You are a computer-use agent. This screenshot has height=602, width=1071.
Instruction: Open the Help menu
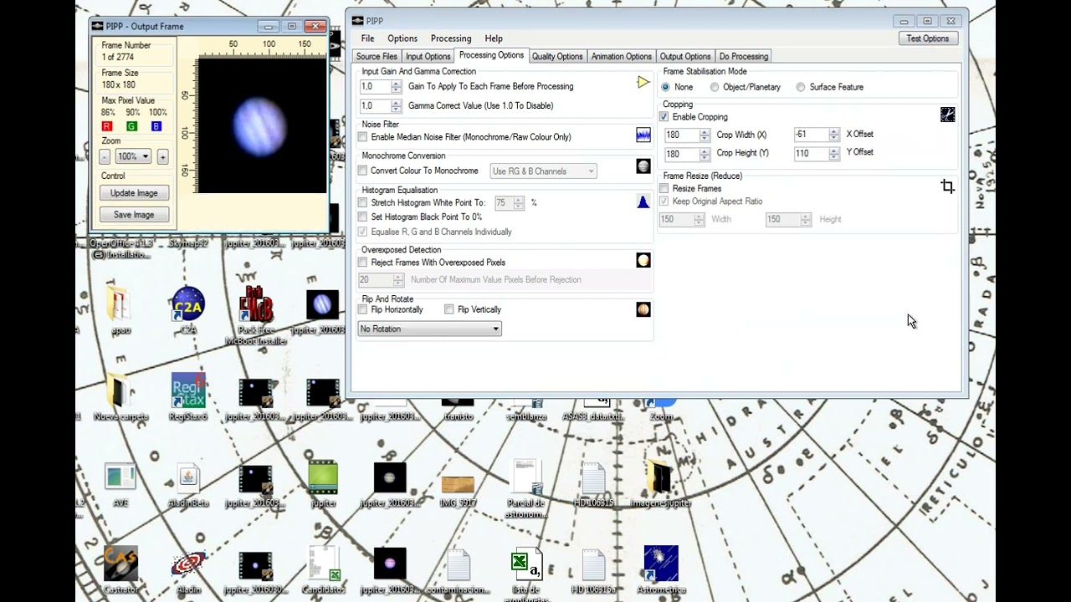[494, 38]
